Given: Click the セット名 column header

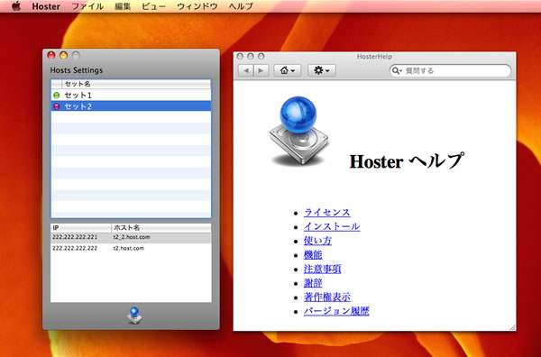Looking at the screenshot, I should point(136,84).
